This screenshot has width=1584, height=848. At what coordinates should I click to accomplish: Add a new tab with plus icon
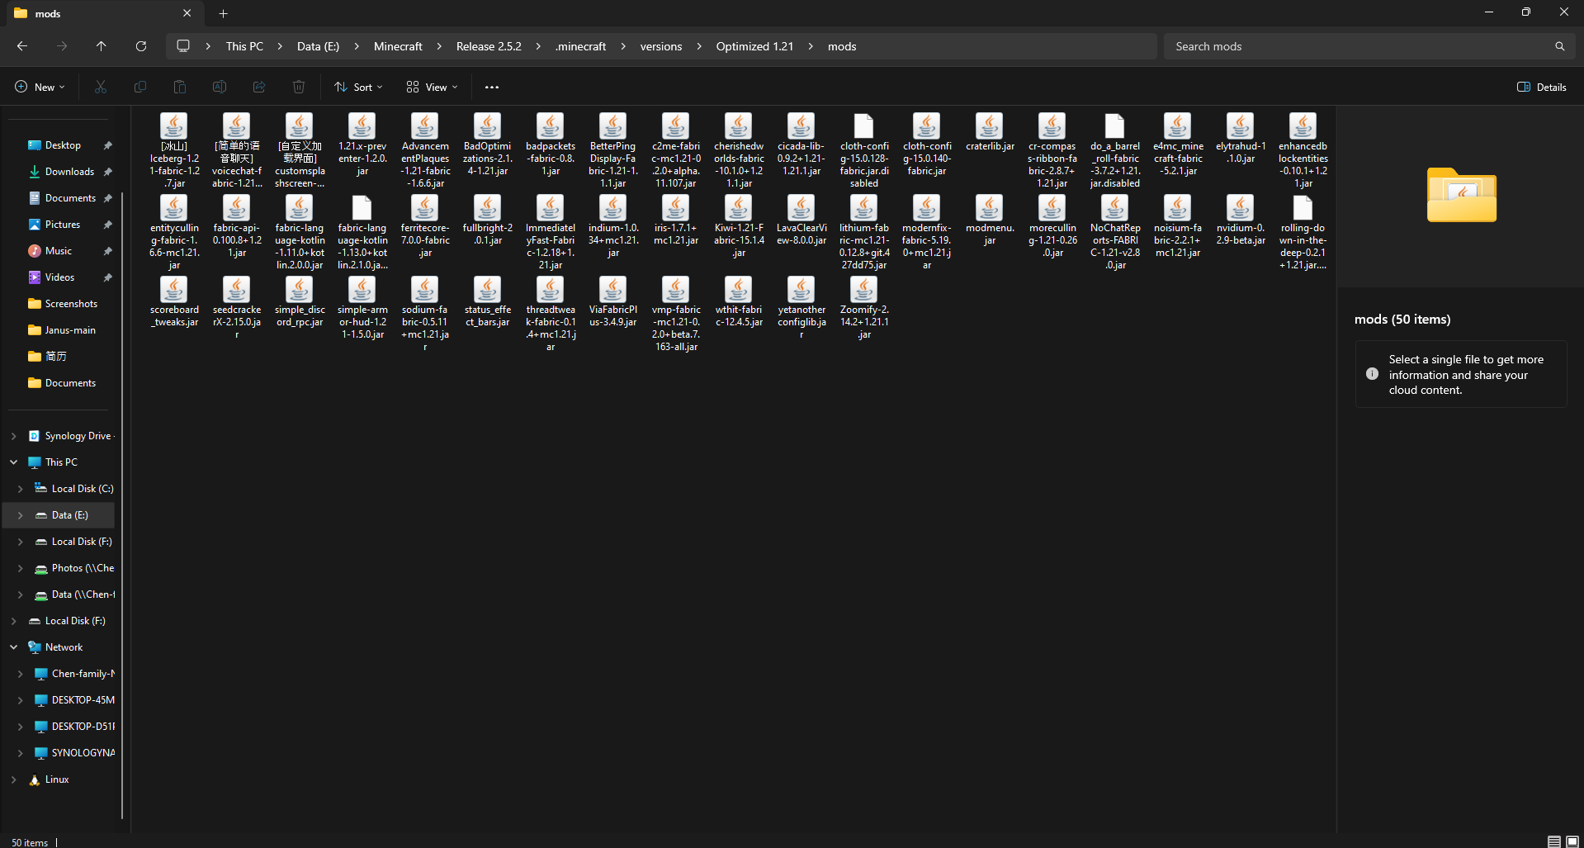[x=223, y=13]
